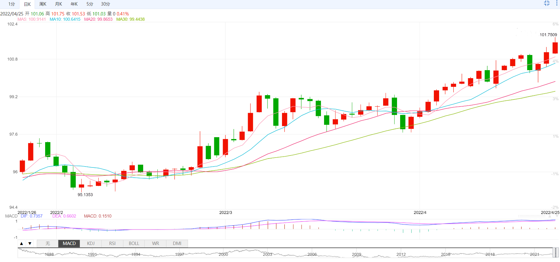Click the 2022/4 date axis label
Screen dimensions: 560x262
(x=420, y=213)
